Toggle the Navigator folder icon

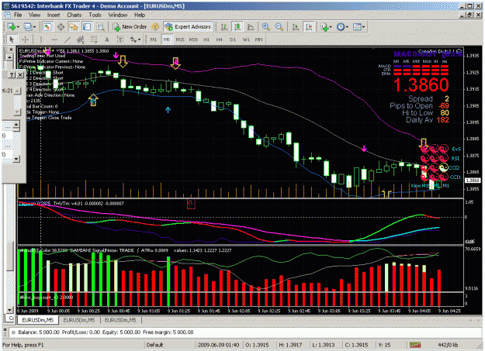(x=74, y=27)
